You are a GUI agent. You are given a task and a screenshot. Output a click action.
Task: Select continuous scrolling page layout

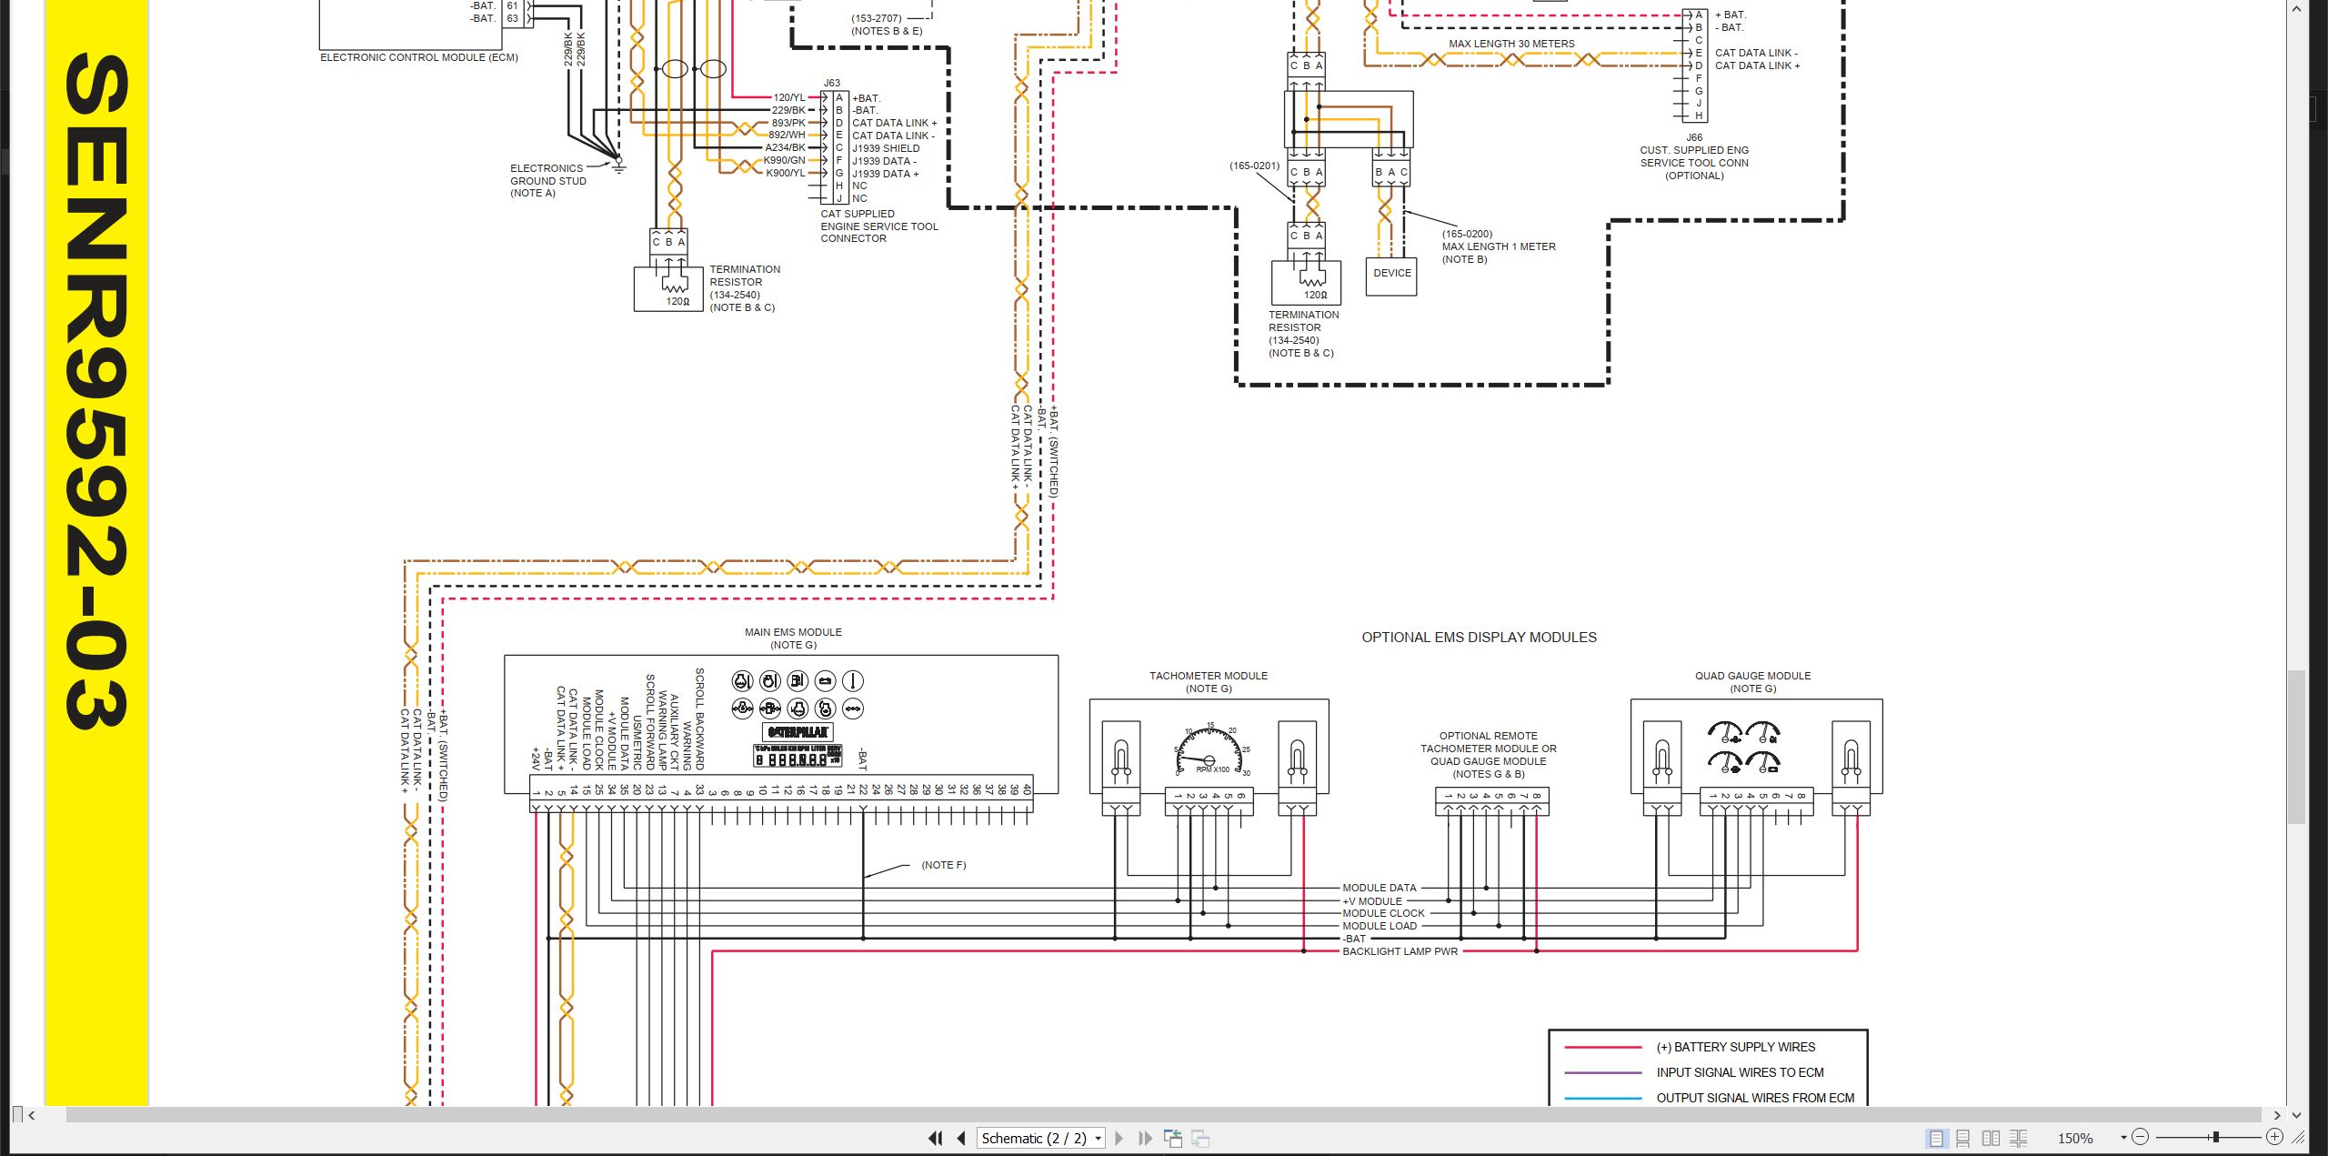pyautogui.click(x=1963, y=1138)
